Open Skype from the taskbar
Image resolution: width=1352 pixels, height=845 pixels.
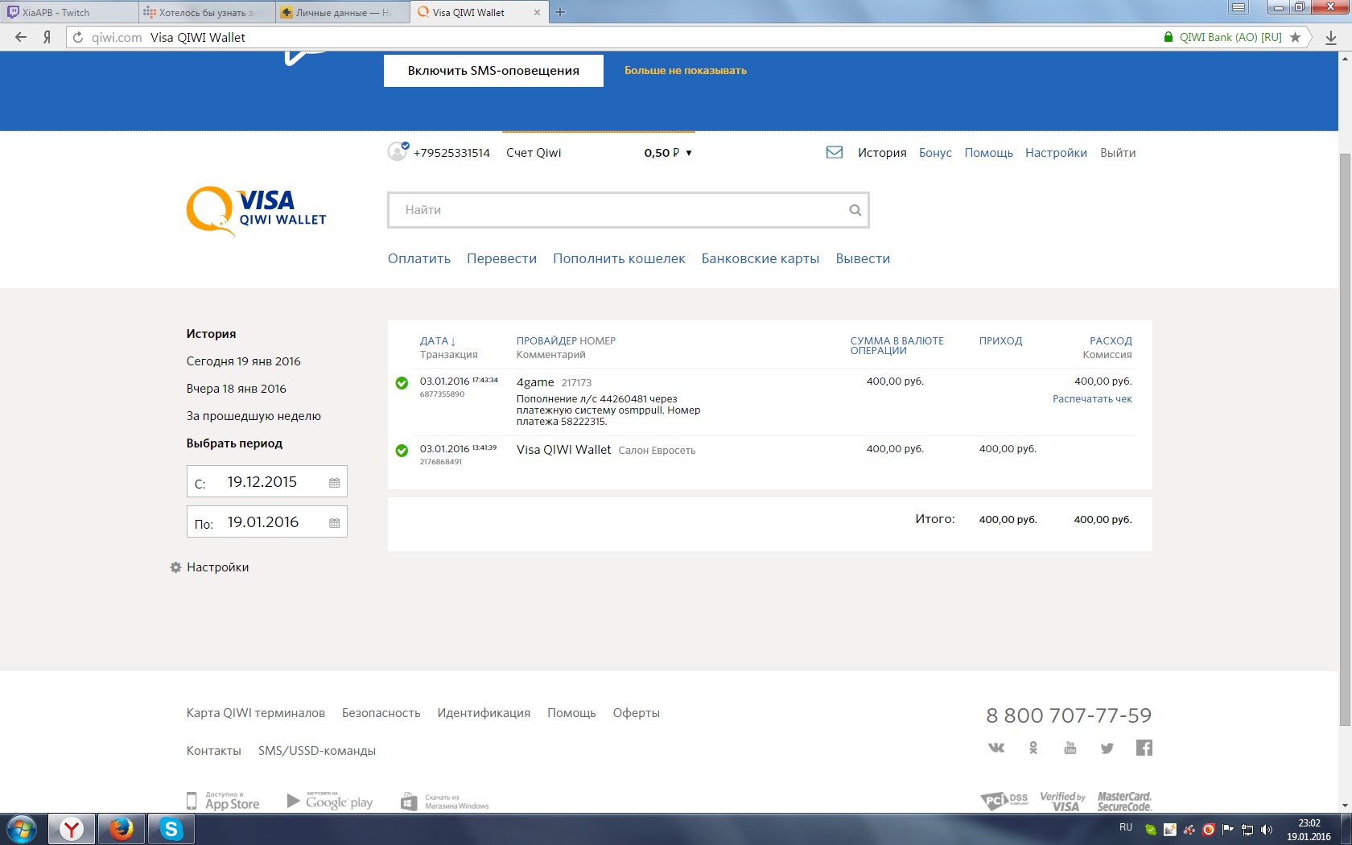point(171,829)
